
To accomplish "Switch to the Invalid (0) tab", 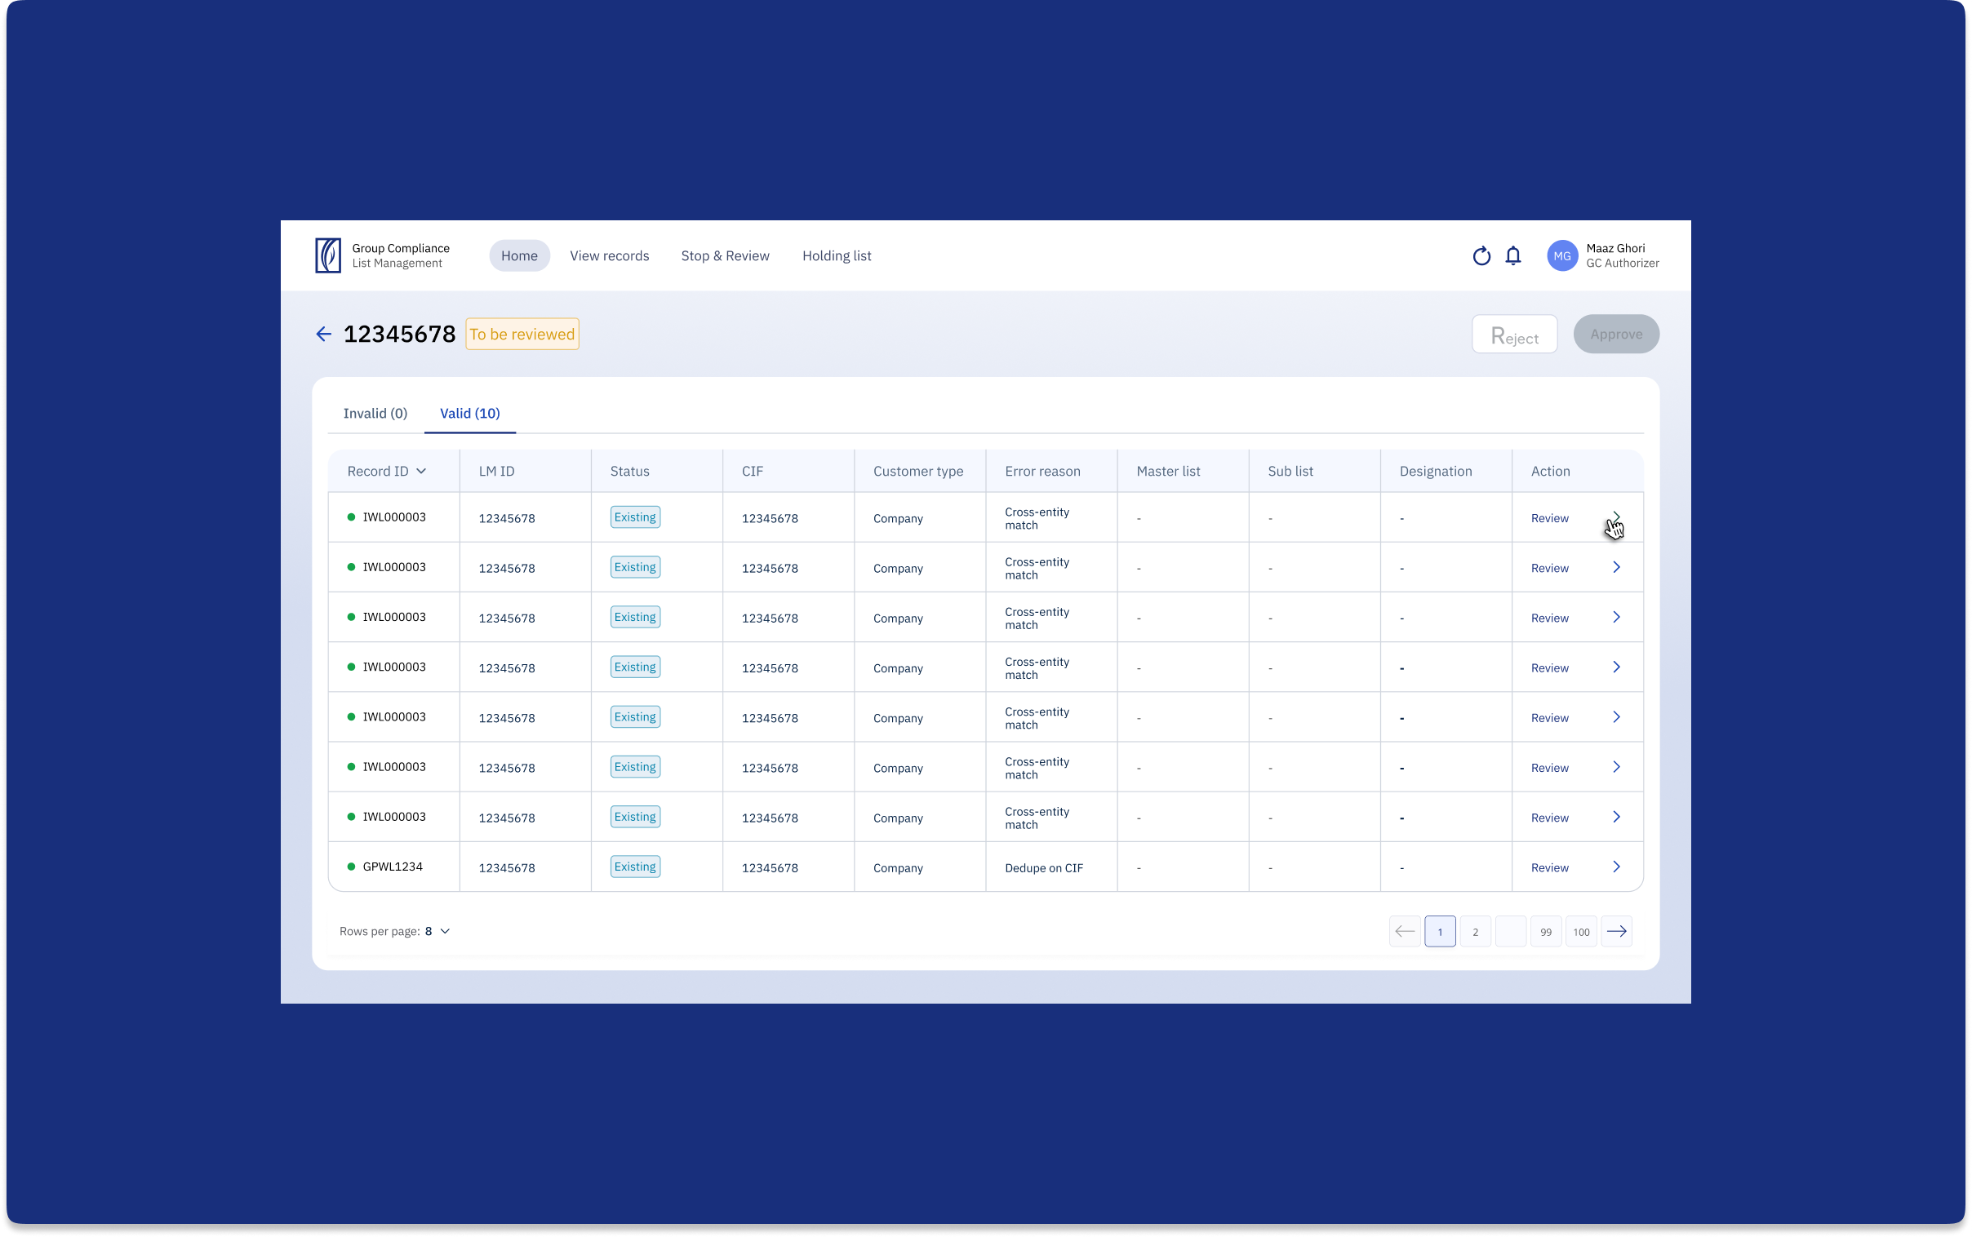I will 375,413.
